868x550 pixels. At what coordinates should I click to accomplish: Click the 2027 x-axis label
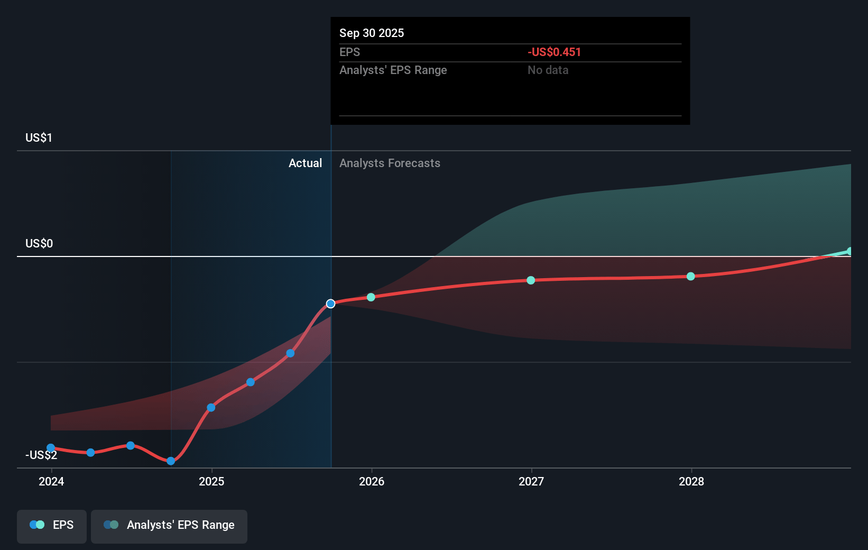click(x=531, y=481)
